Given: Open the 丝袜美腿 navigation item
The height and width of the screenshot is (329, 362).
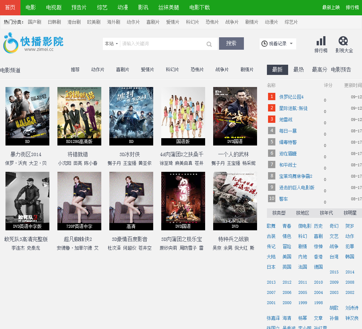Looking at the screenshot, I should [169, 8].
